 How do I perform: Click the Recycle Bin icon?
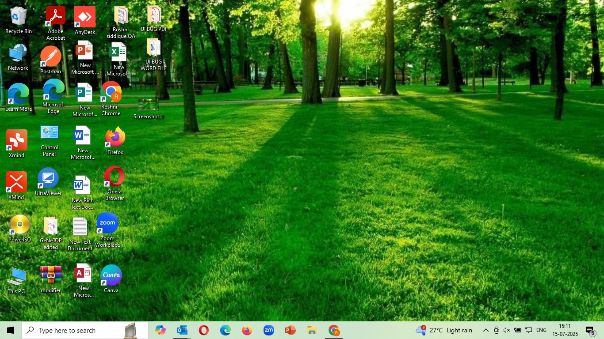pos(18,16)
